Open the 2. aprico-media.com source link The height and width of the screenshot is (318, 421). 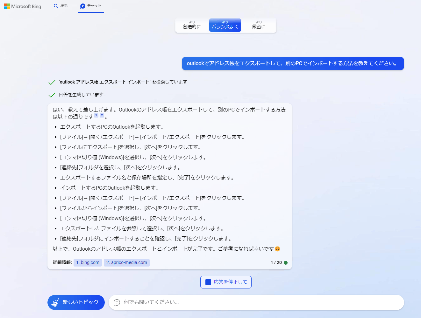pyautogui.click(x=127, y=263)
